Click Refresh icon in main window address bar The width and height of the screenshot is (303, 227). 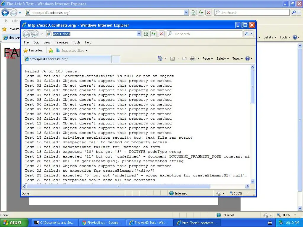201,12
